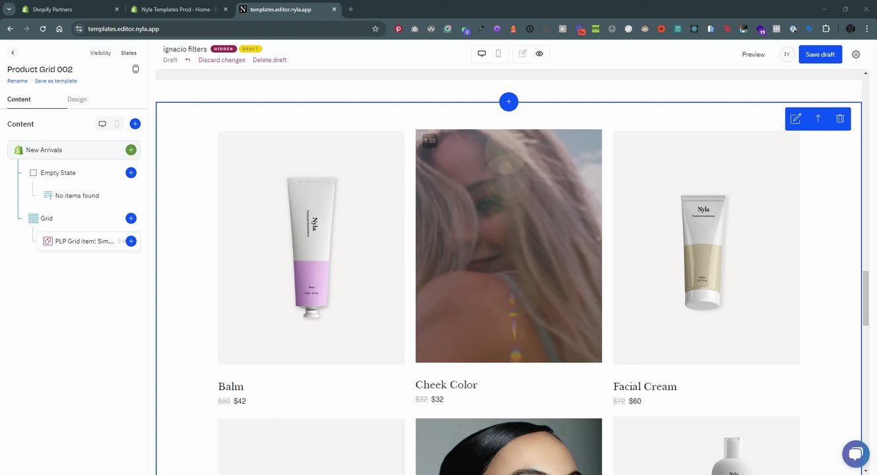
Task: Add a section with the blue plus above the grid
Action: click(x=509, y=102)
